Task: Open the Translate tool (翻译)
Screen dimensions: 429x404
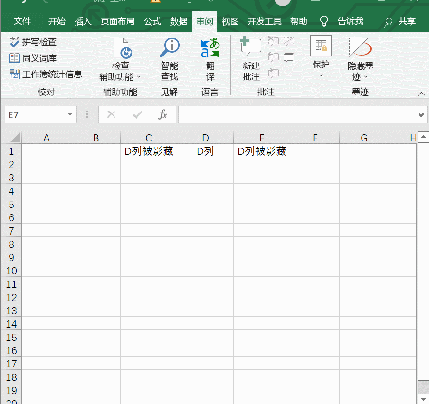Action: click(210, 60)
